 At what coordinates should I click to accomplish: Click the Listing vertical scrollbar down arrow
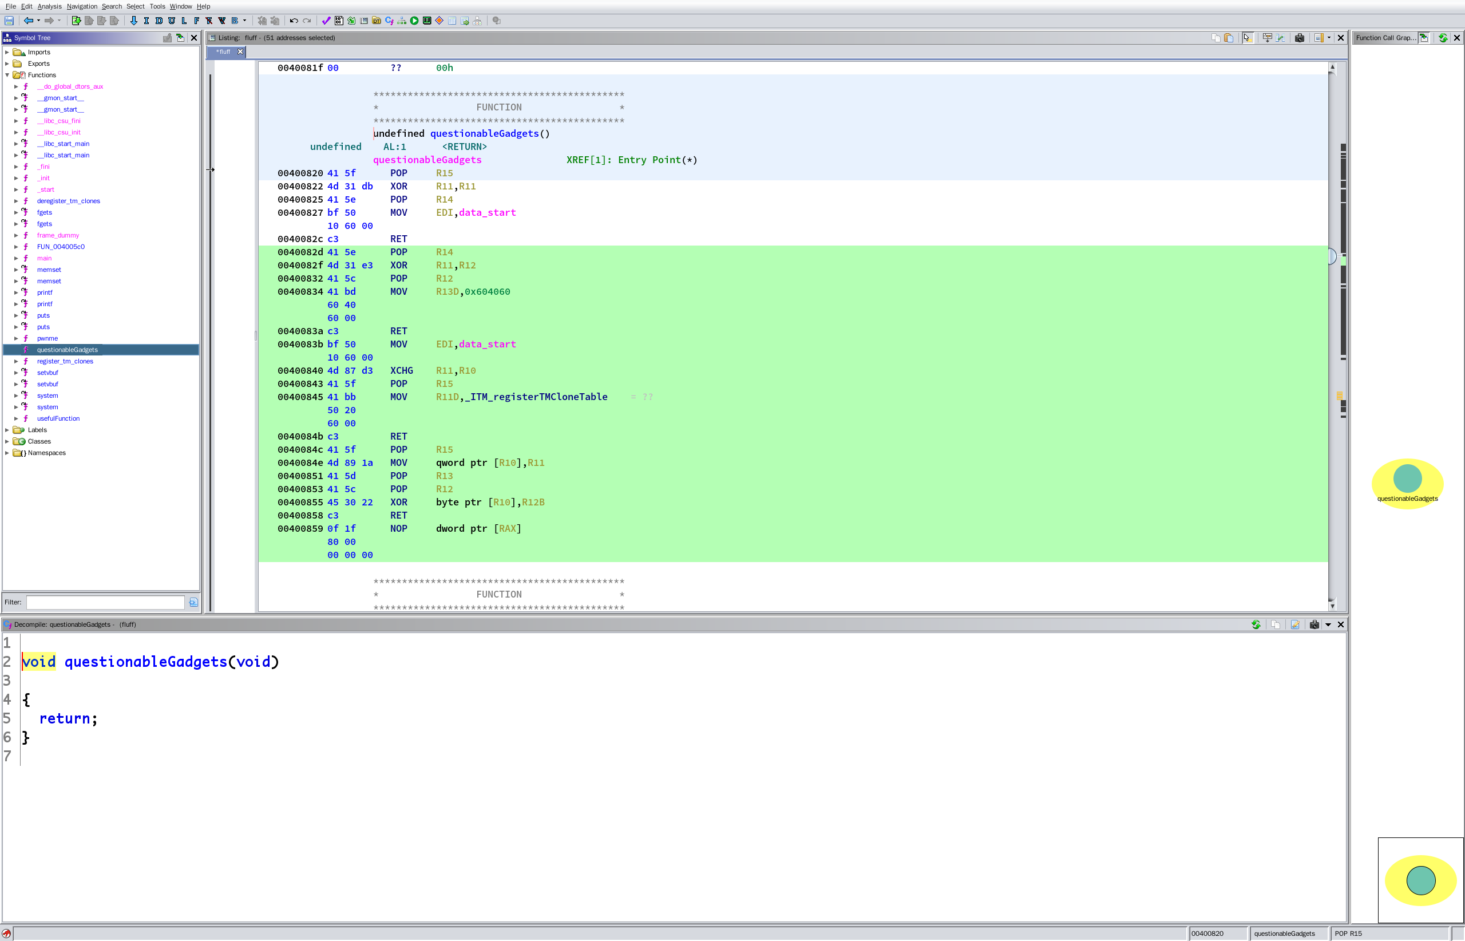pyautogui.click(x=1332, y=606)
